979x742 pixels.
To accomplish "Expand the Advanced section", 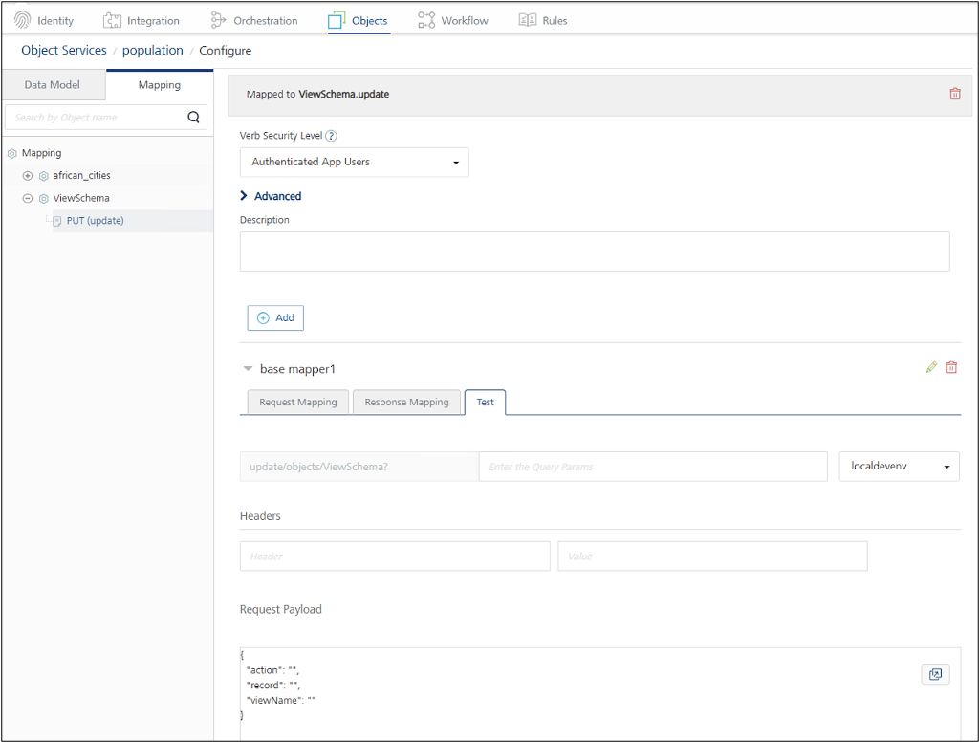I will pyautogui.click(x=244, y=195).
